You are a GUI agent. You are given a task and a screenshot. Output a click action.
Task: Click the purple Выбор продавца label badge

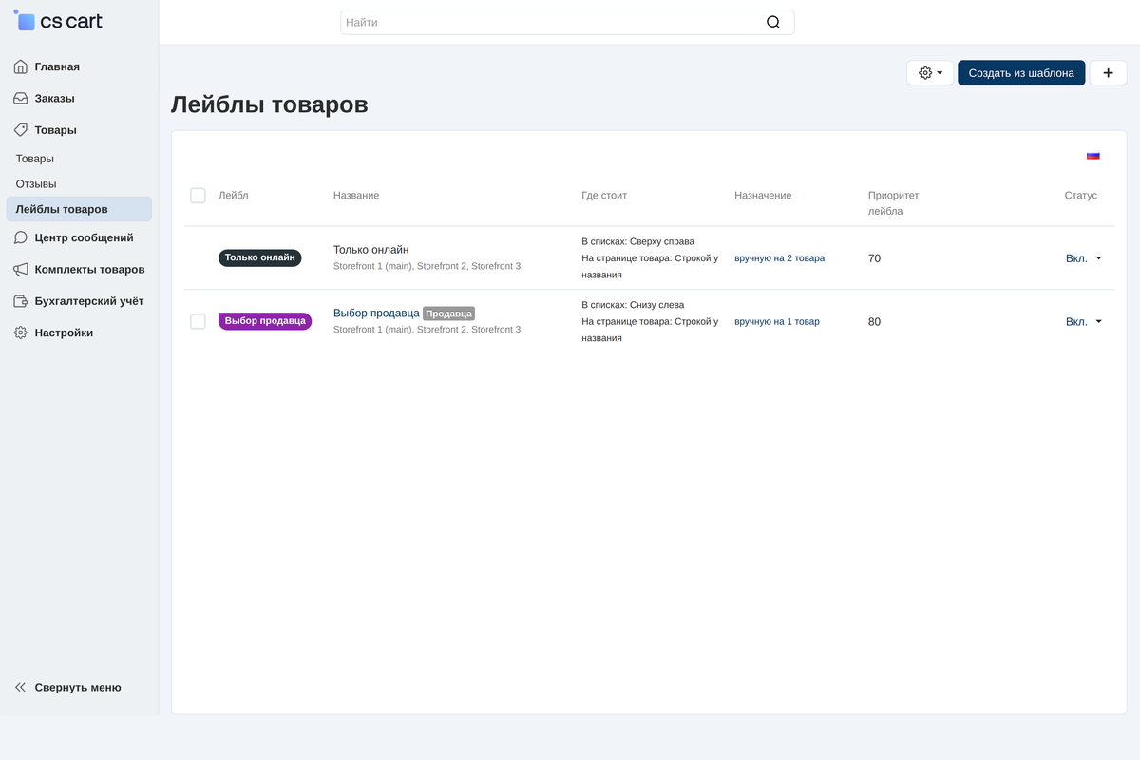coord(265,321)
